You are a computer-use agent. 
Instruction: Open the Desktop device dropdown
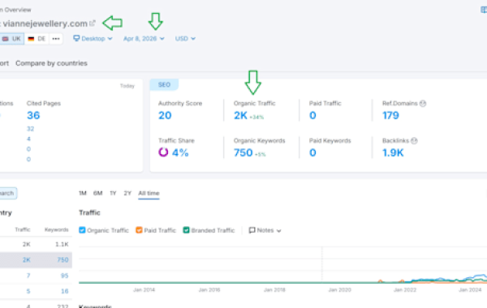point(93,38)
